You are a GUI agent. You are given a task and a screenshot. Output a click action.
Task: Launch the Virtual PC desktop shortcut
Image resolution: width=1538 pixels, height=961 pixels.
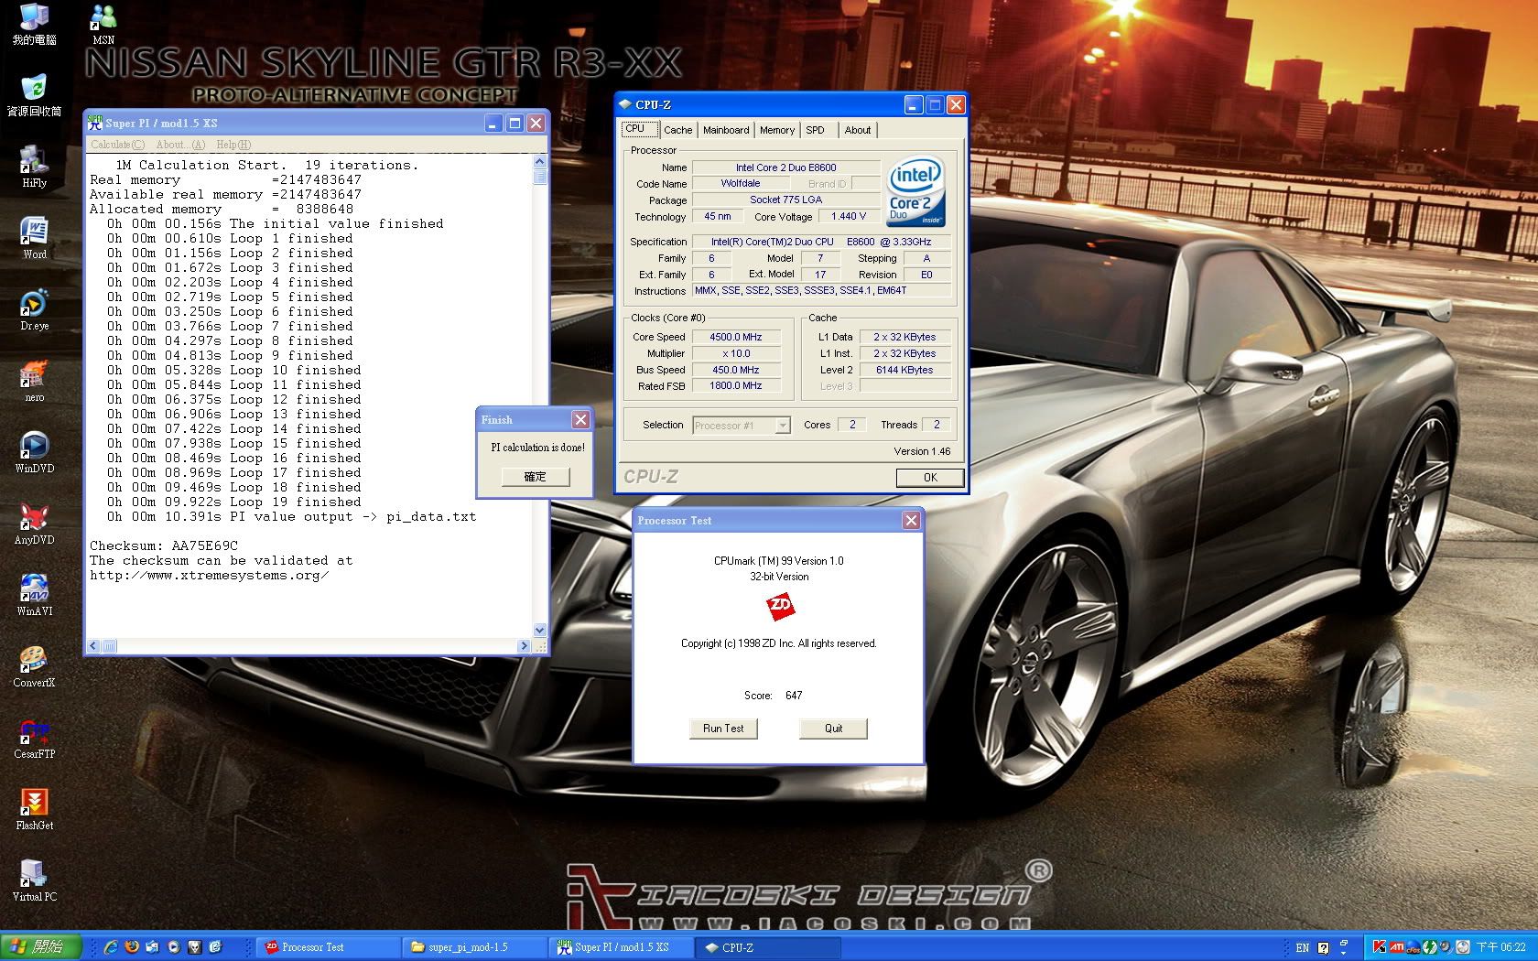click(x=34, y=880)
